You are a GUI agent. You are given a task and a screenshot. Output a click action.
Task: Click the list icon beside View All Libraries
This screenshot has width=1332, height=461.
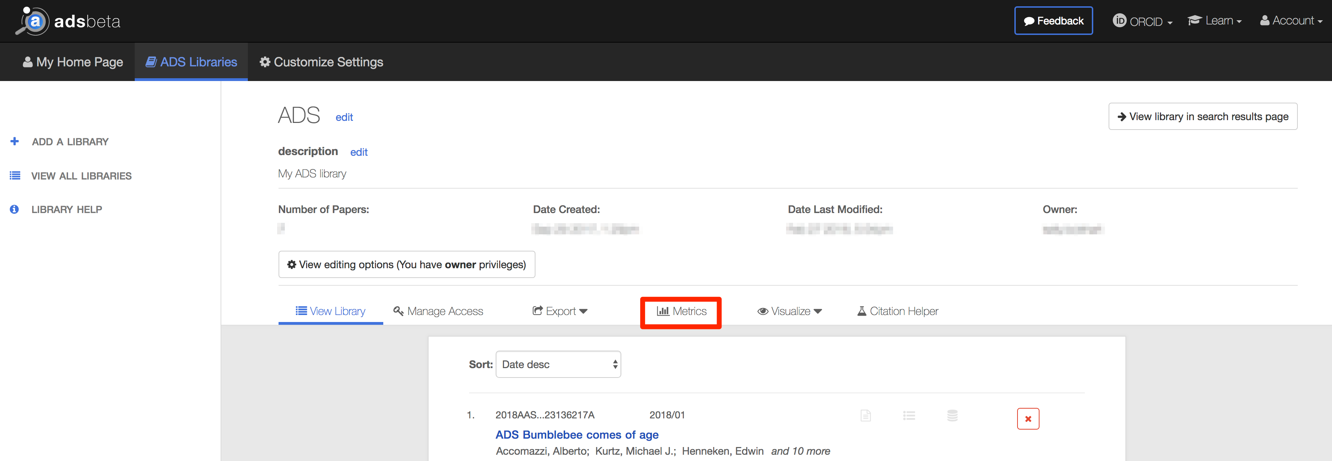pos(15,176)
